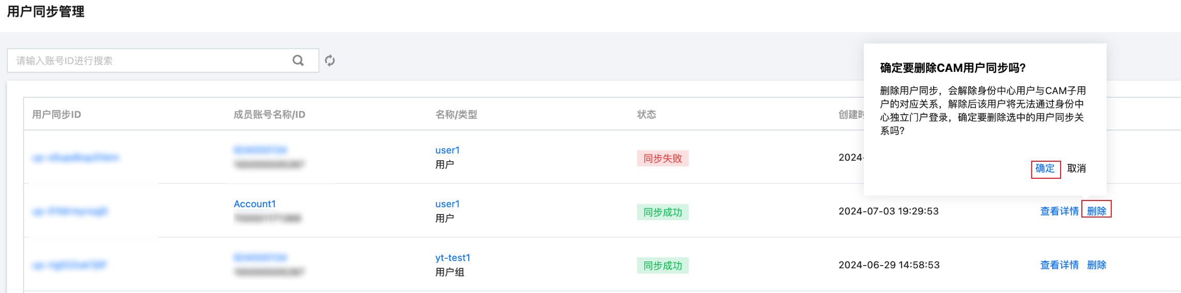This screenshot has width=1181, height=293.
Task: Open 查看详情 for the Account1 row
Action: pos(1059,211)
